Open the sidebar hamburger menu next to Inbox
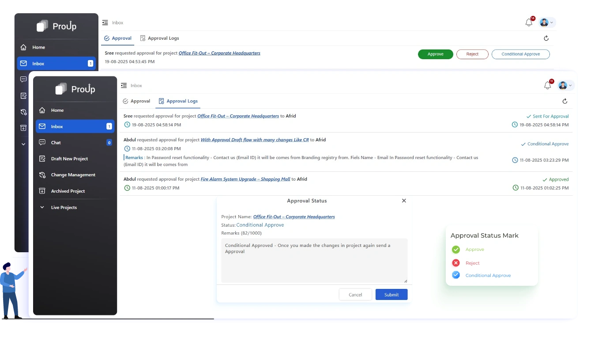This screenshot has width=606, height=345. [124, 85]
